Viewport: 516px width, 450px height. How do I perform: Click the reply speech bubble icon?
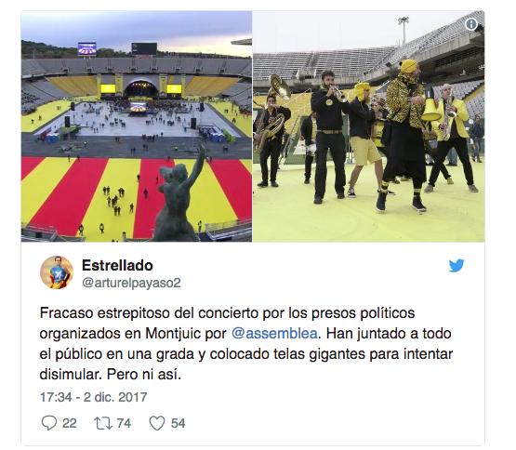coord(49,423)
